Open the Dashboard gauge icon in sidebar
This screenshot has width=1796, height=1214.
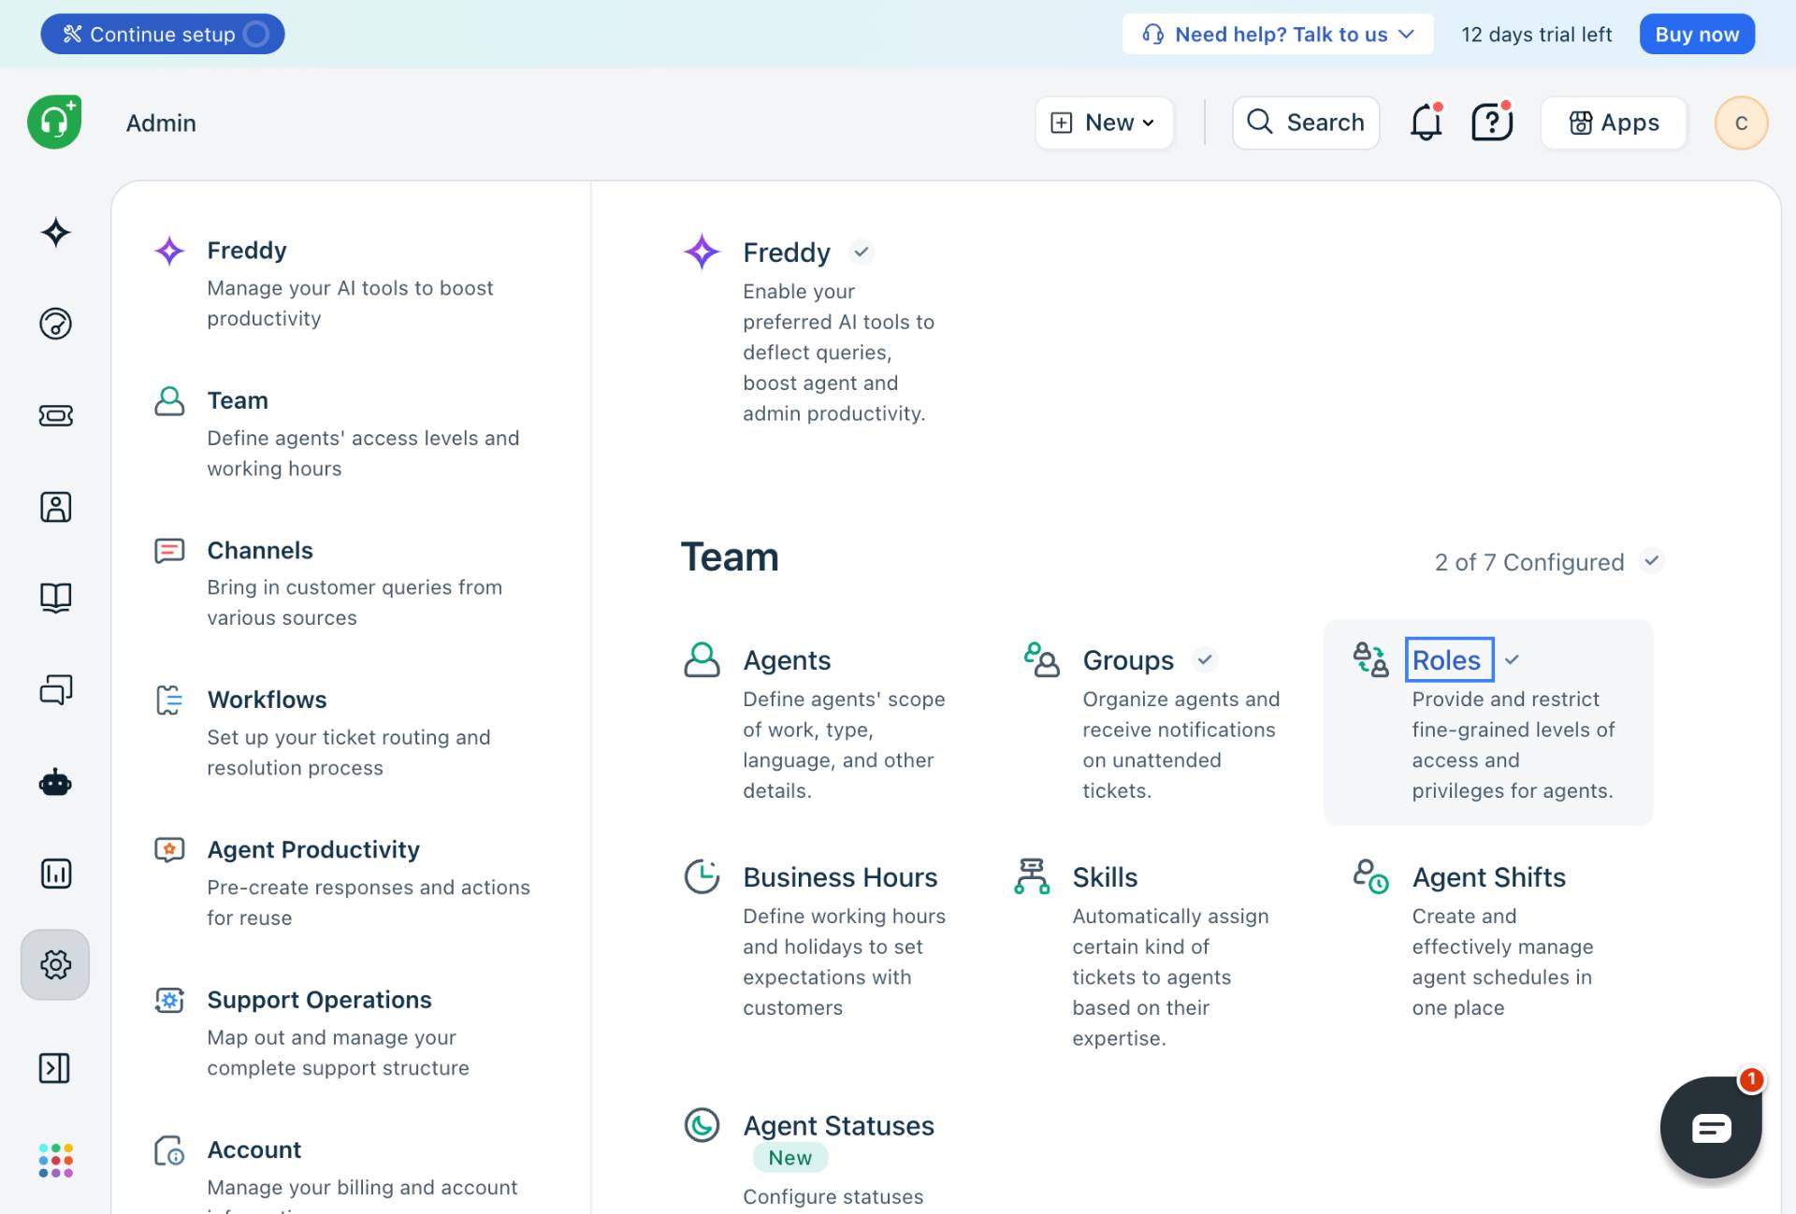[x=55, y=324]
